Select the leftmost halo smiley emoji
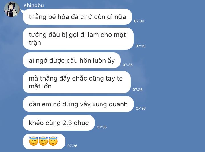The image size is (205, 152). (34, 141)
